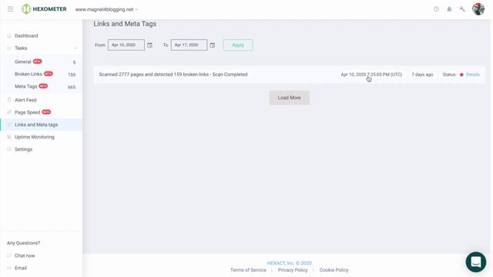
Task: Click the Hexometer logo
Action: pyautogui.click(x=44, y=9)
